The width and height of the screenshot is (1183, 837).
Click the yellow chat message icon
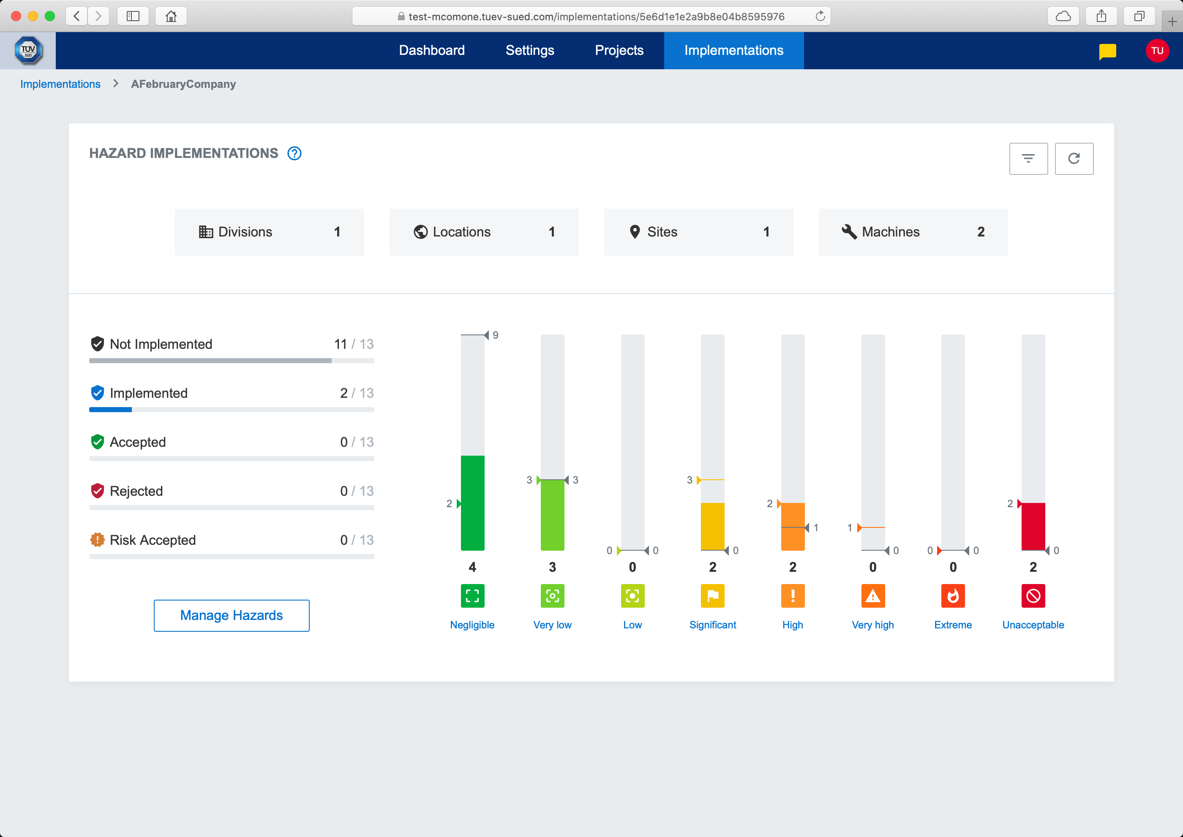[1107, 51]
